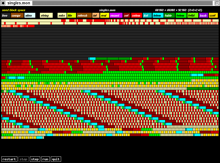Viewport: 220px width, 163px height.
Task: Click the magenta 'record' legend swatch
Action: (x=116, y=16)
